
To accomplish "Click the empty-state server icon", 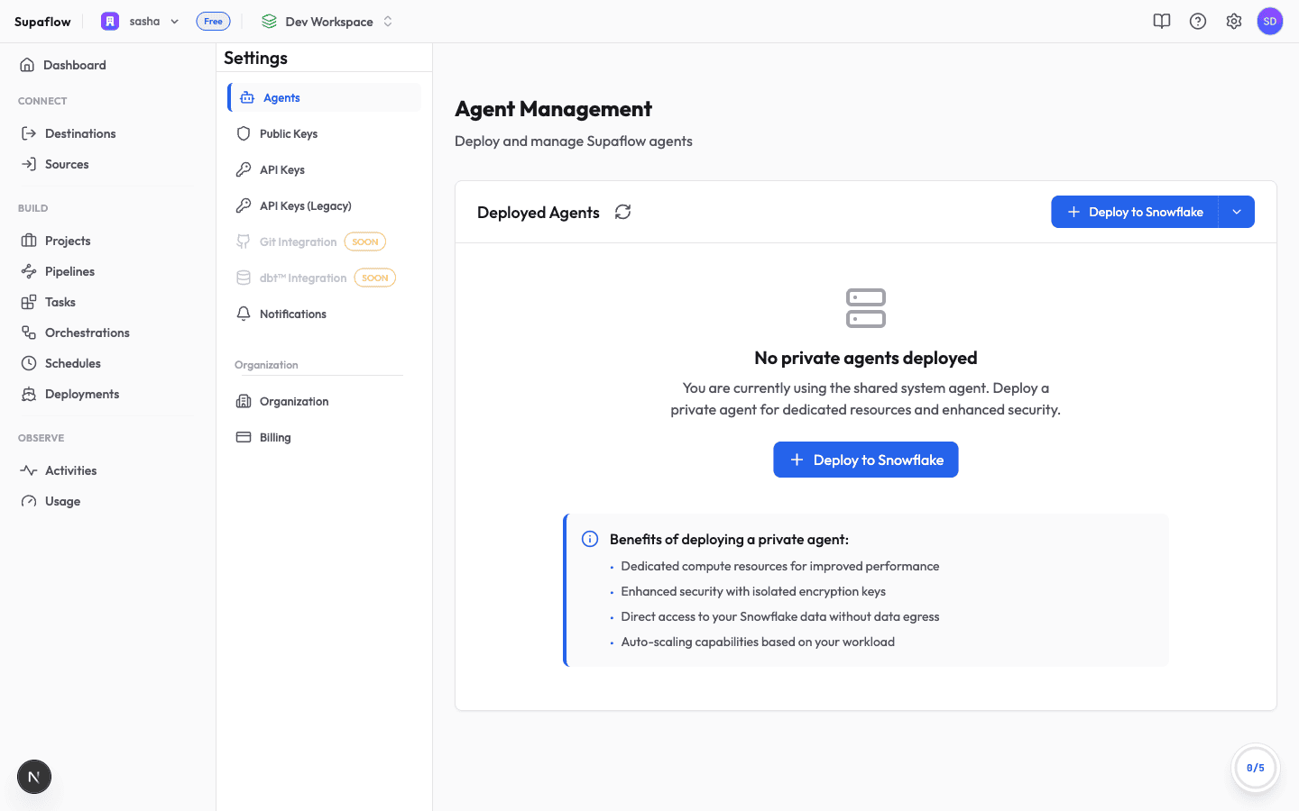I will click(866, 308).
